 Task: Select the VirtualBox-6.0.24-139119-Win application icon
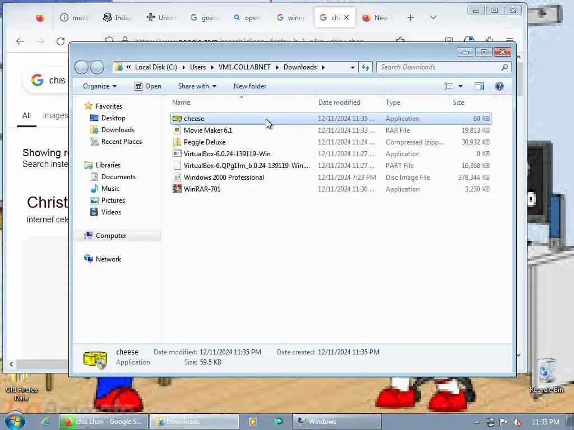(177, 153)
